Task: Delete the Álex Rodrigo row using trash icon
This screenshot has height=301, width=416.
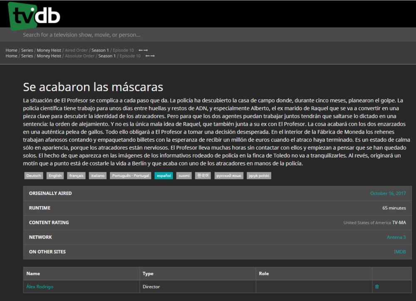Action: pyautogui.click(x=377, y=286)
